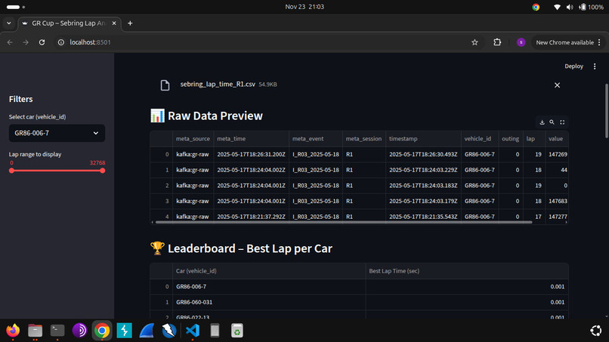Screen dimensions: 609x342
Task: Go back in browser history
Action: [x=10, y=42]
